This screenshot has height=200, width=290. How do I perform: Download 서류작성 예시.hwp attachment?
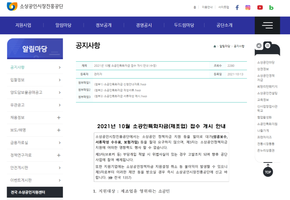point(121,96)
